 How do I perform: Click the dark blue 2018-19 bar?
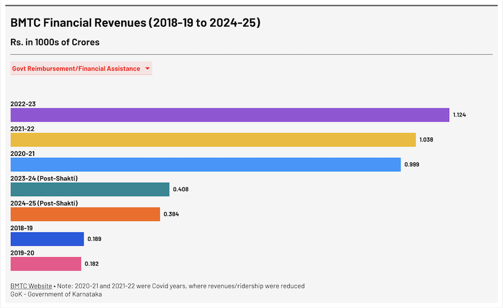click(x=47, y=239)
